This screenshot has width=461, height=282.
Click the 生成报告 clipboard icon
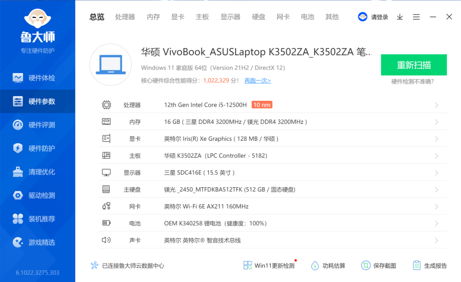click(417, 265)
